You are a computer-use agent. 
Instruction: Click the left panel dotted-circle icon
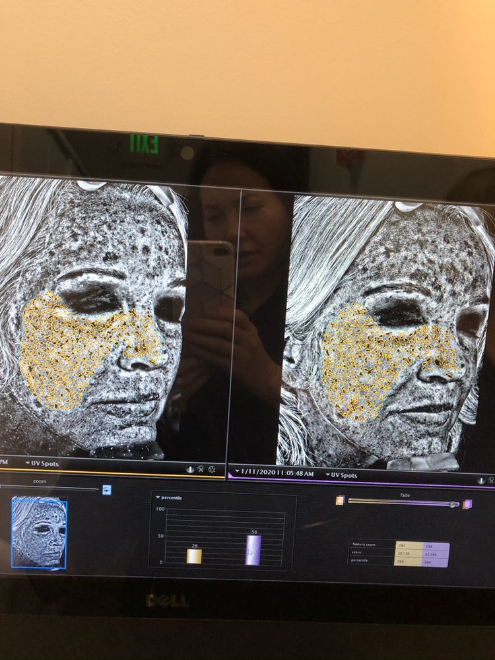pos(212,469)
